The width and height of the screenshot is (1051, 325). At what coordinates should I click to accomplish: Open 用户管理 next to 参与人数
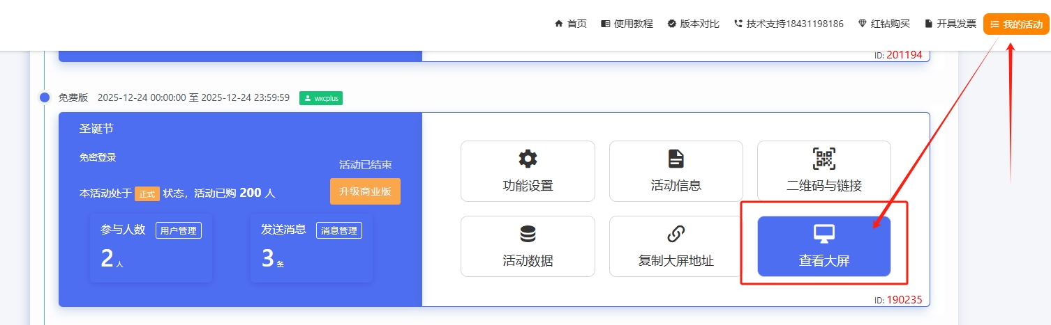[178, 230]
